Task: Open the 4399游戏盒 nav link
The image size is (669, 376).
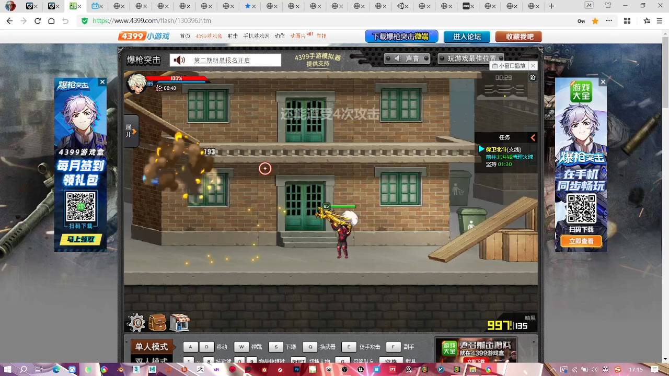Action: [209, 36]
